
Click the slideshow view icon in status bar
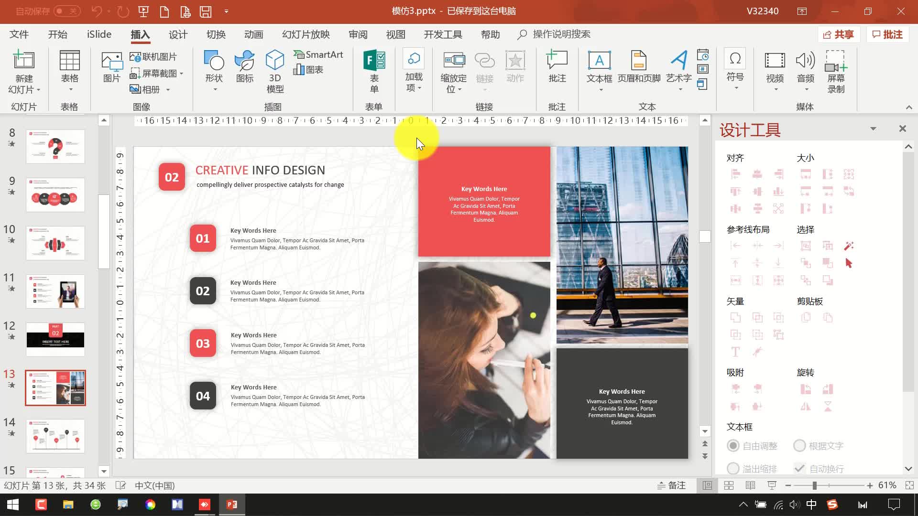click(x=772, y=485)
